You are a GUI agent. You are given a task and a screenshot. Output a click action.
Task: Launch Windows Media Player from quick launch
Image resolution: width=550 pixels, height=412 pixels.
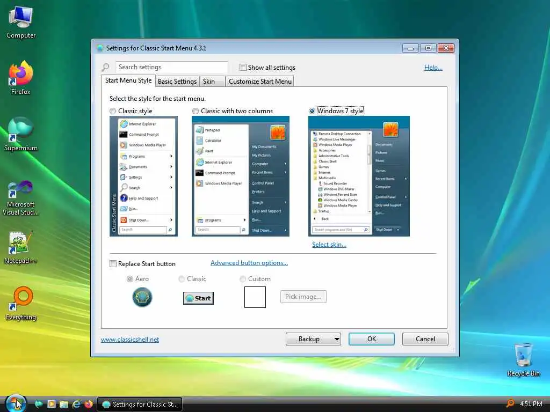point(51,404)
